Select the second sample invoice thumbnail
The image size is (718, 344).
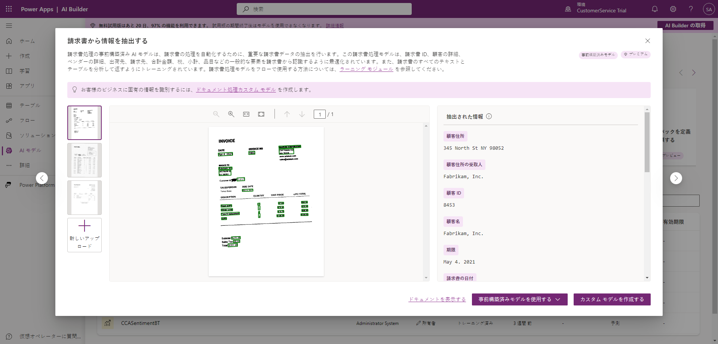[x=85, y=160]
